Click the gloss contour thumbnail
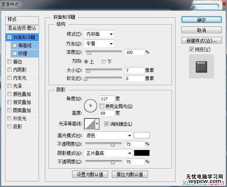This screenshot has width=227, height=187. pos(90,124)
